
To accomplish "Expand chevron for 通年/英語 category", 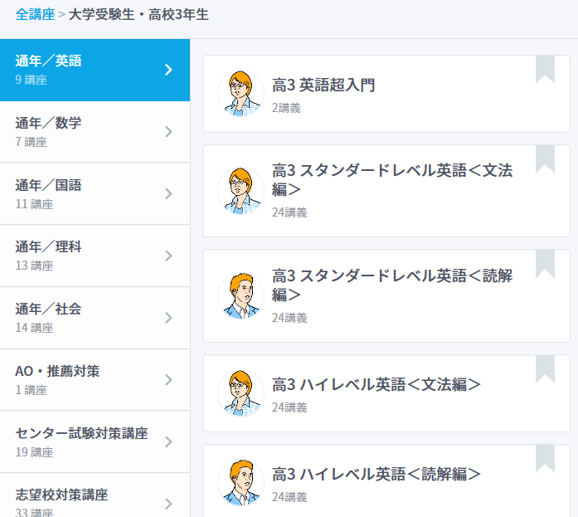I will tap(168, 70).
